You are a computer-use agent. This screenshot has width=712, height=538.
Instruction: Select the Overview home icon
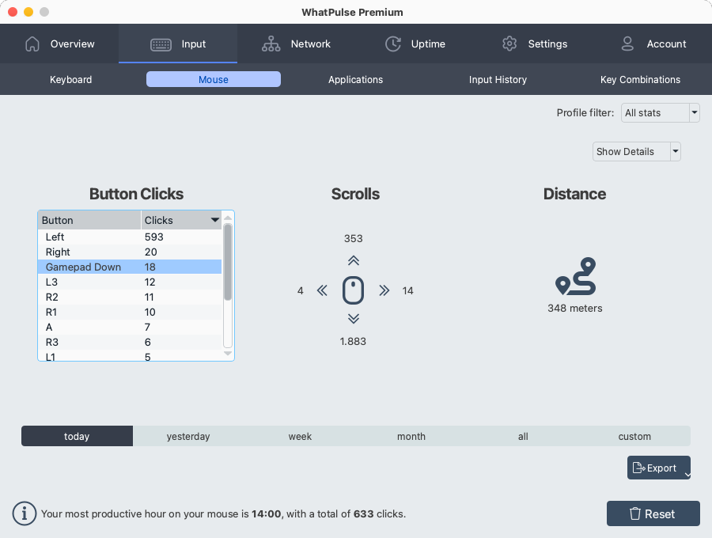coord(32,44)
